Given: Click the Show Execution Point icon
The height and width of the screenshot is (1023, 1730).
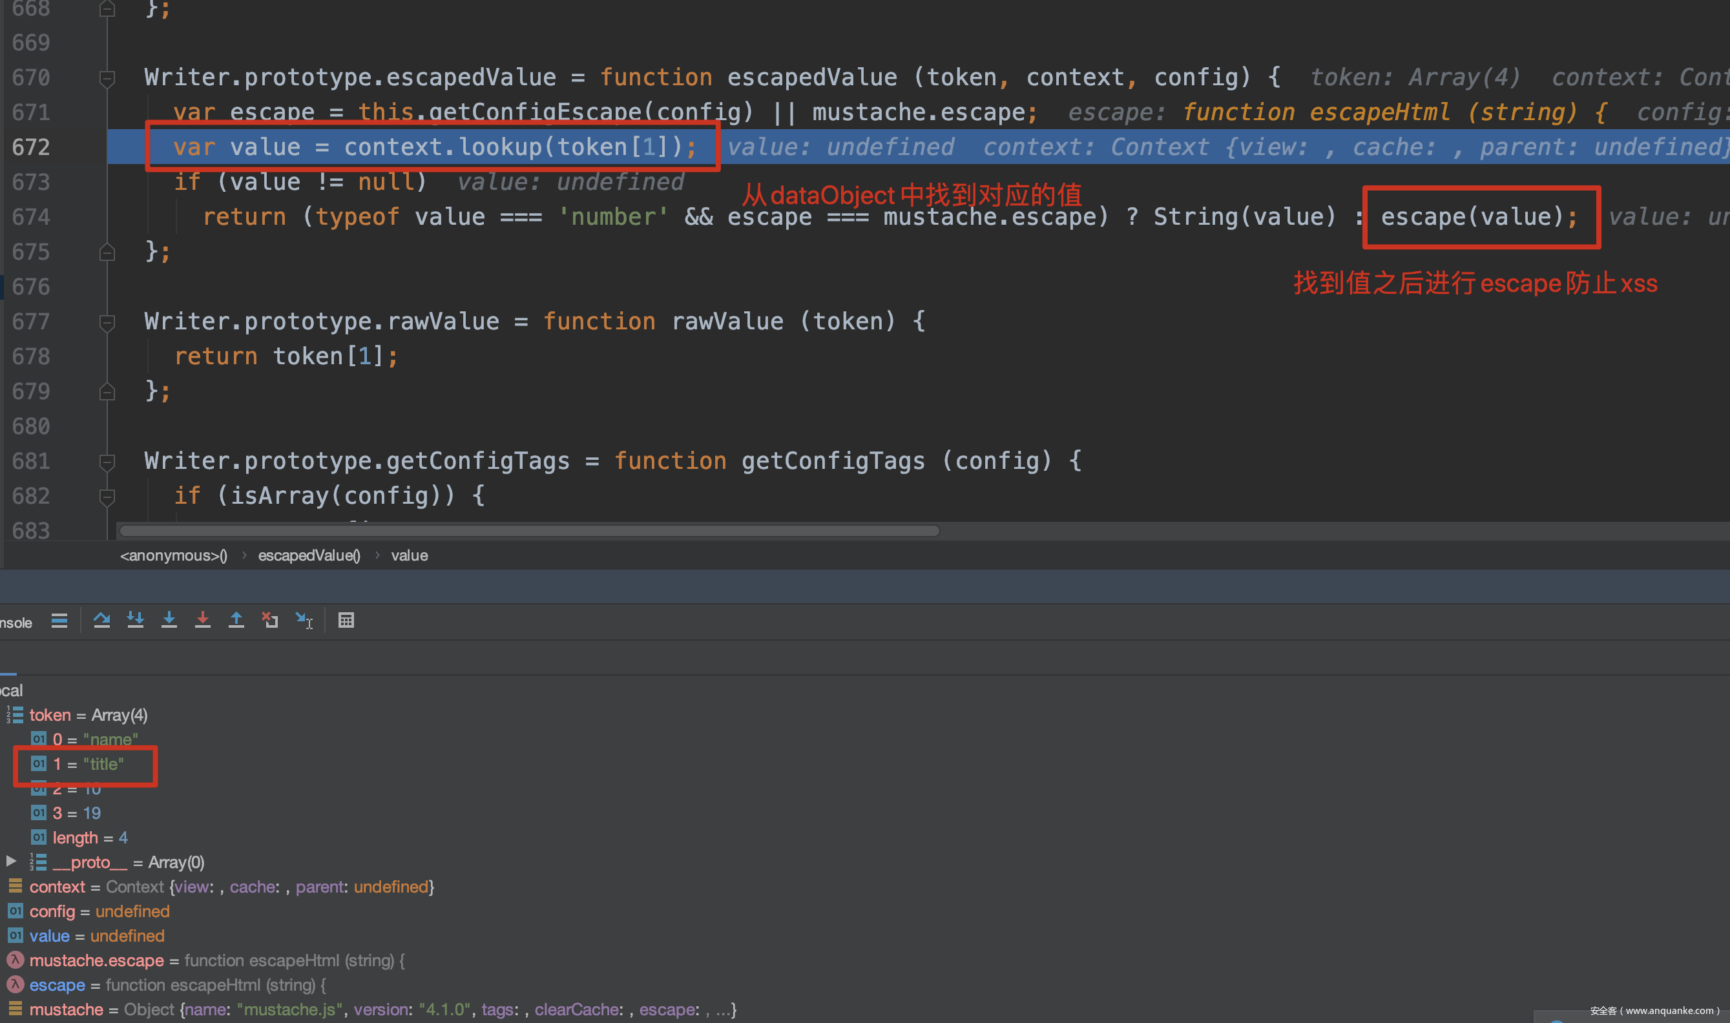Looking at the screenshot, I should tap(59, 621).
